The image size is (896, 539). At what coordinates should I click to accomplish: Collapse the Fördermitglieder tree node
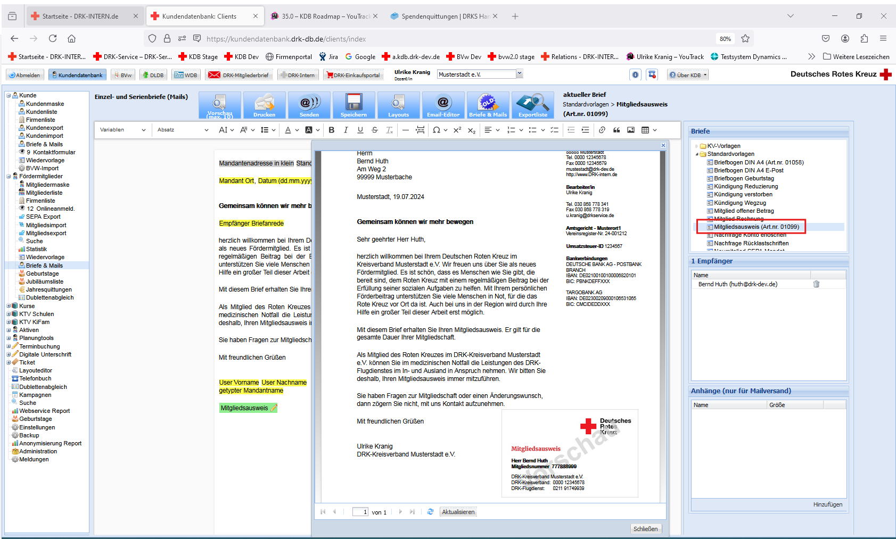click(x=9, y=176)
